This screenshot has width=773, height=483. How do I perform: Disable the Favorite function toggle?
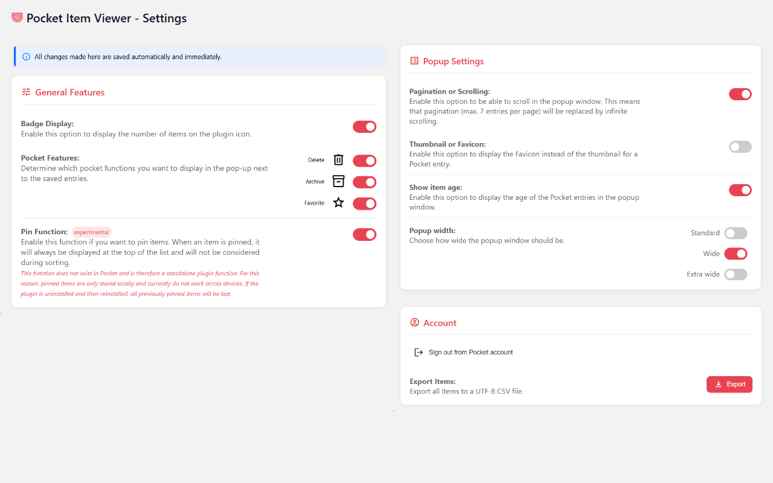point(365,203)
